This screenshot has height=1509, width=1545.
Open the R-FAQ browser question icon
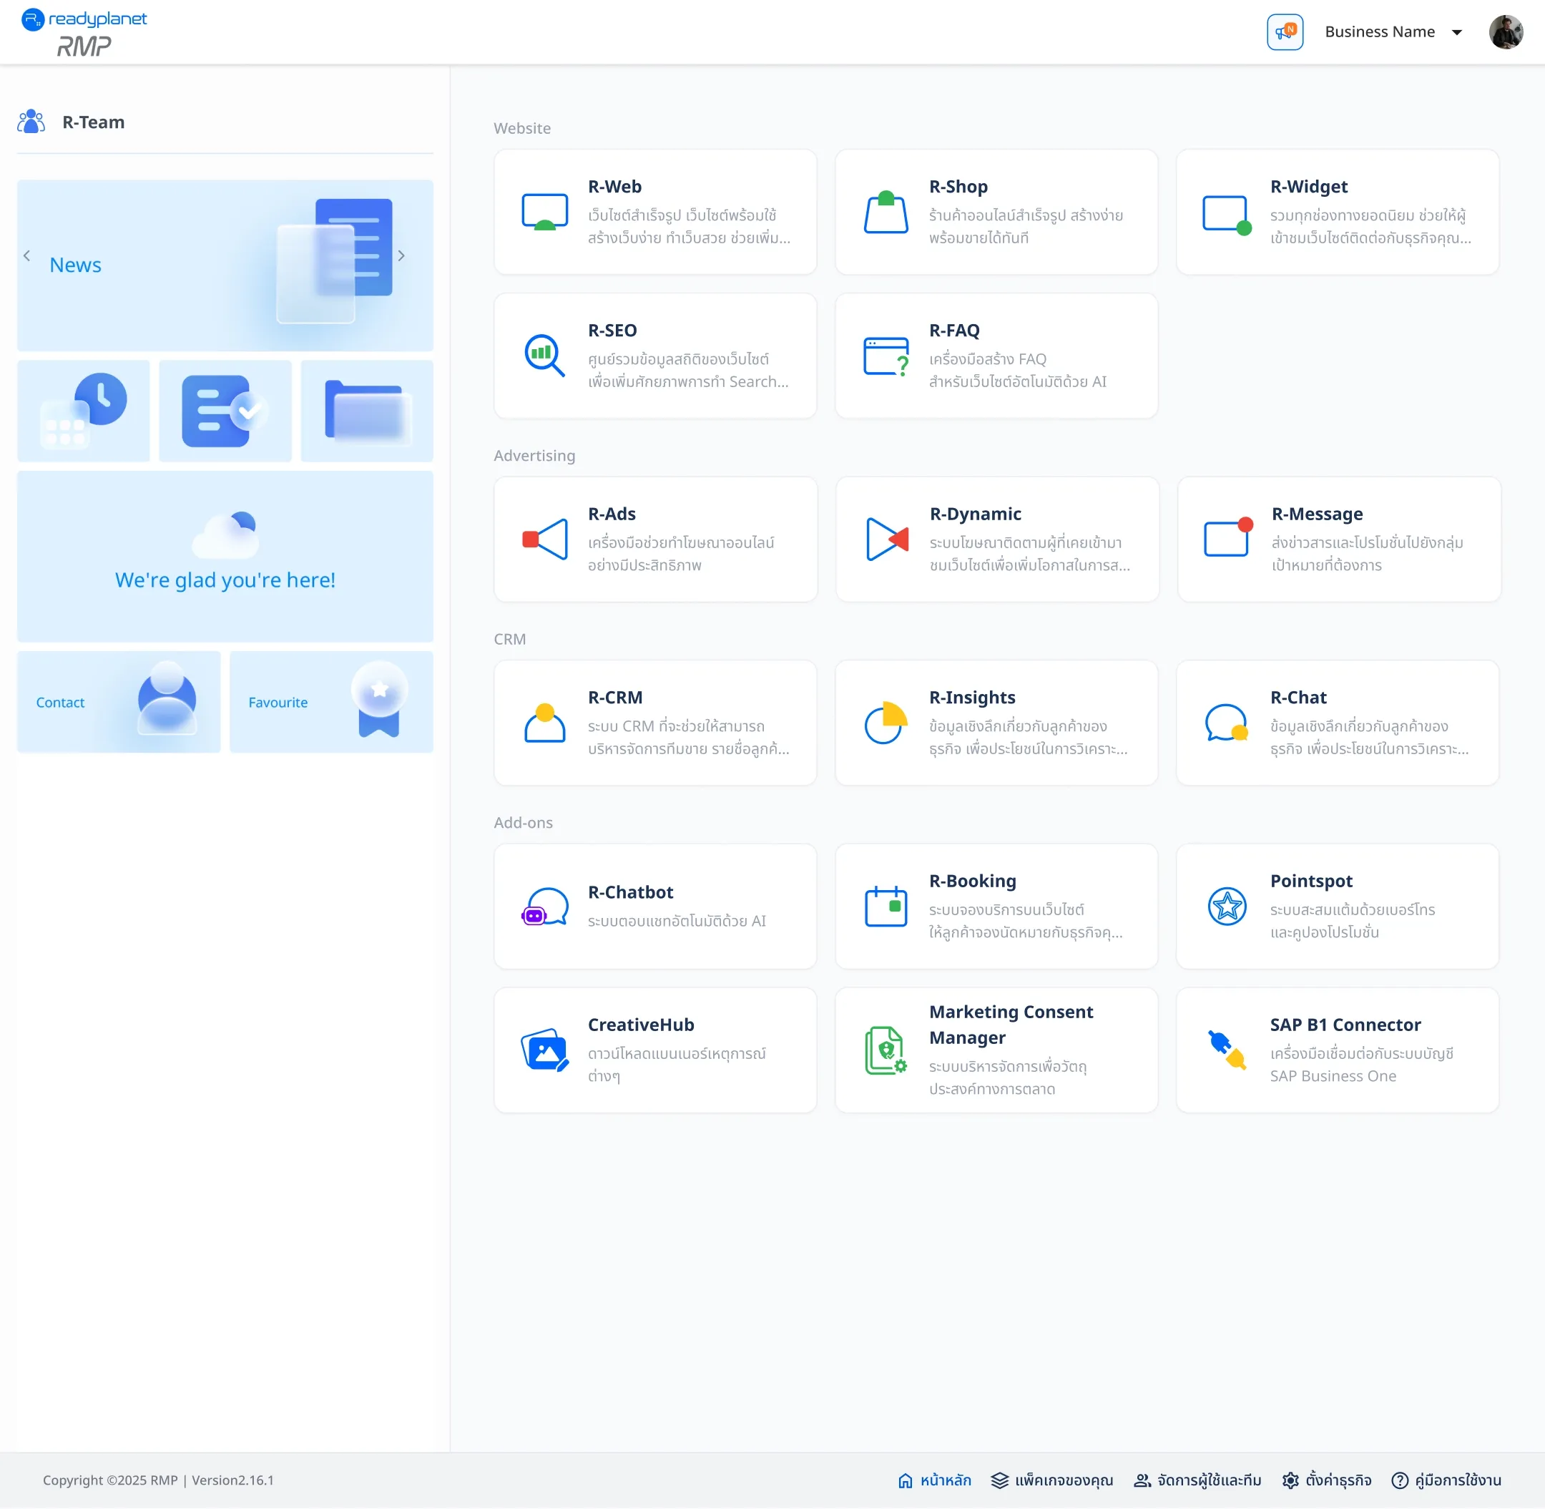point(886,356)
